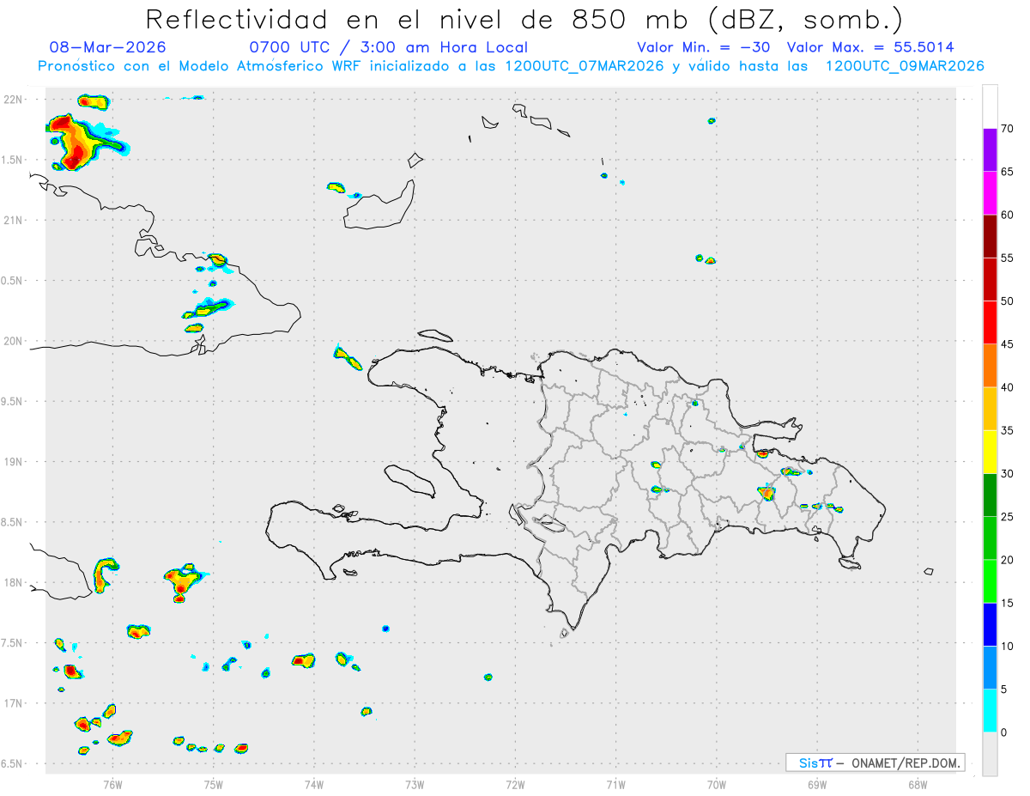Image resolution: width=1030 pixels, height=796 pixels.
Task: Click the 73W longitude label
Action: click(x=415, y=784)
